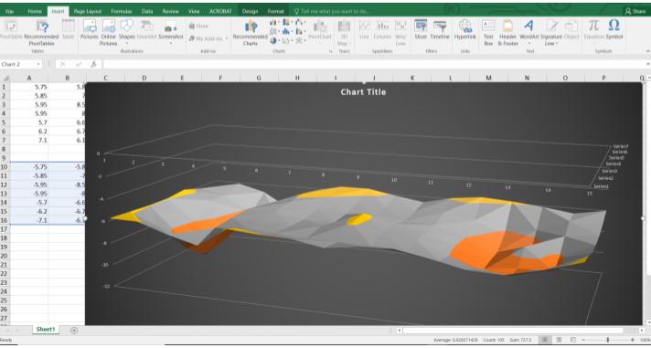Insert a Hyperlink

pyautogui.click(x=464, y=30)
